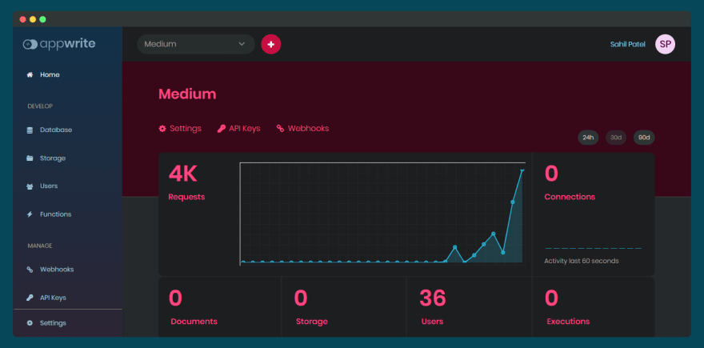This screenshot has height=348, width=704.
Task: Click the Database icon in sidebar
Action: (30, 130)
